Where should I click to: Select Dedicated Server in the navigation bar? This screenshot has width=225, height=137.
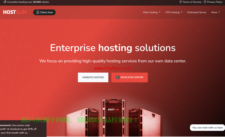[197, 12]
